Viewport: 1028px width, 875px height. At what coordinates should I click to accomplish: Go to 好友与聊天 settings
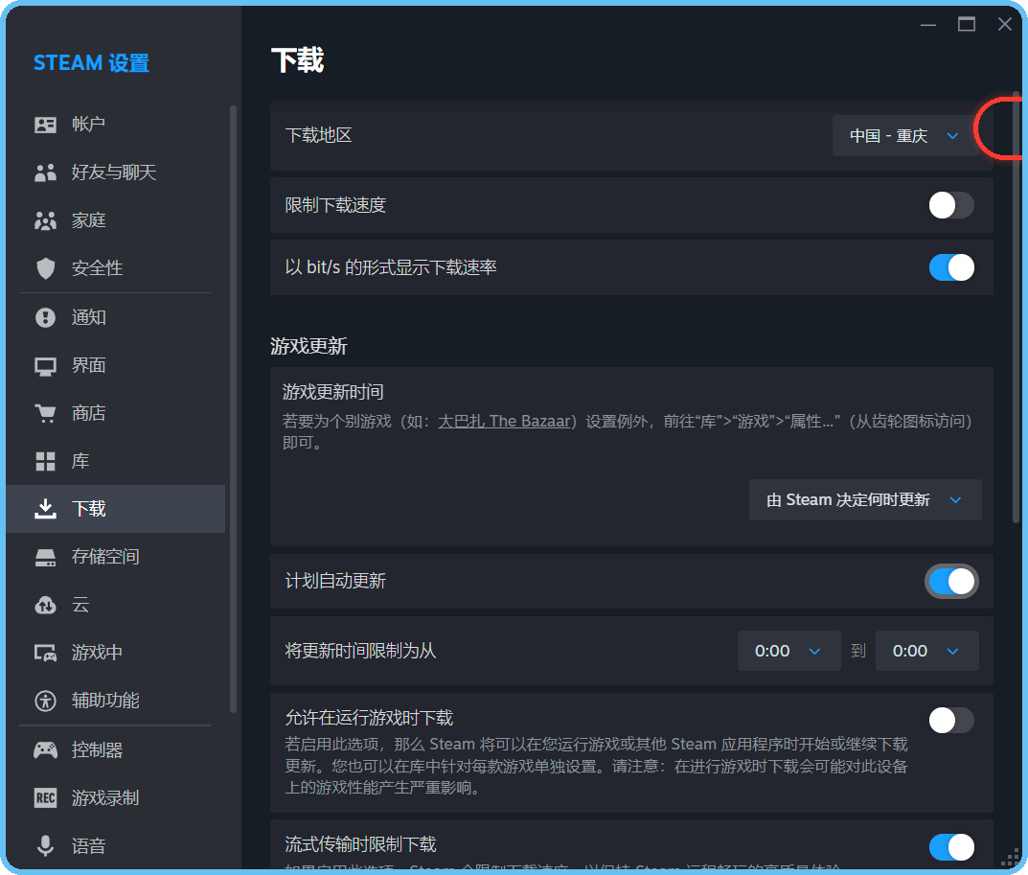tap(115, 173)
